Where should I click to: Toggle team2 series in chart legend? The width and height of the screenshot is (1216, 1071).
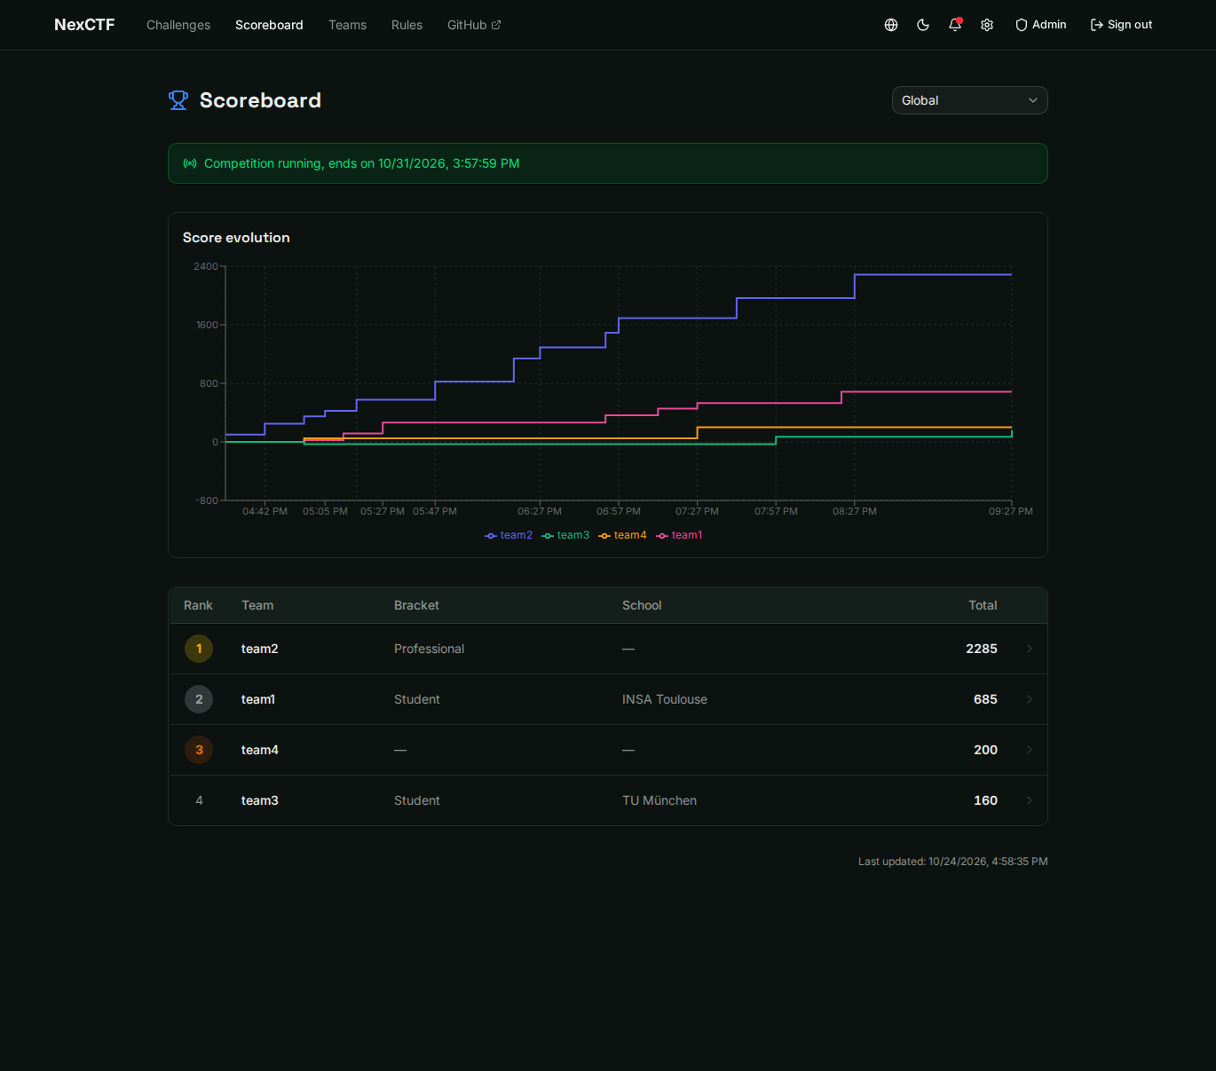pos(509,535)
